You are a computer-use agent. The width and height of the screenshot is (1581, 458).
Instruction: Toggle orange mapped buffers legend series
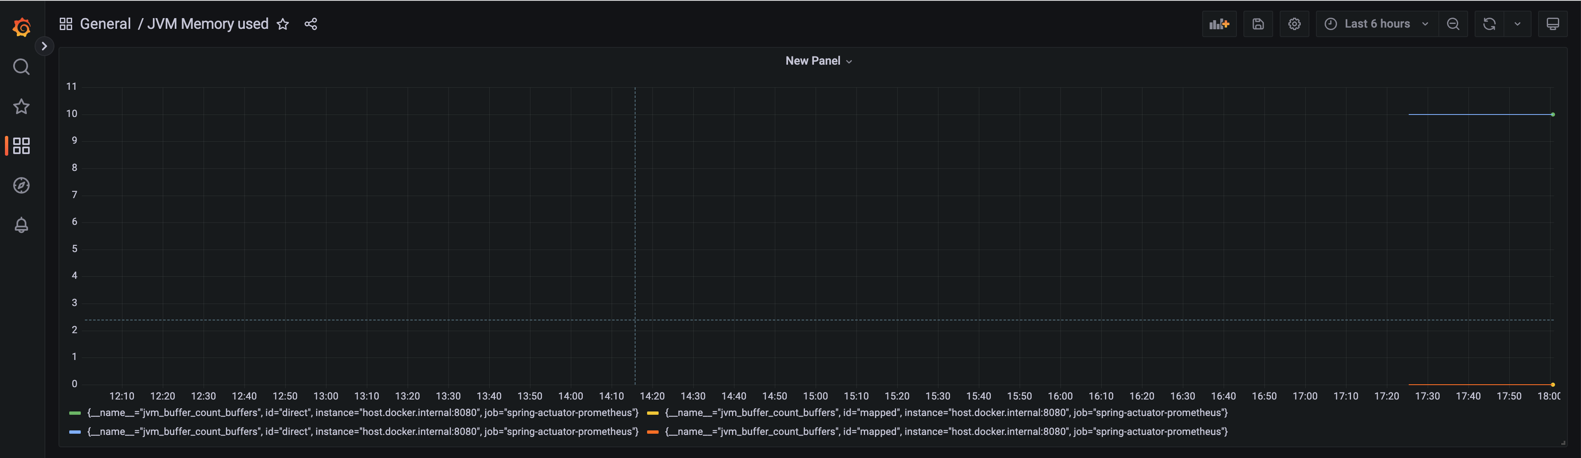[946, 432]
